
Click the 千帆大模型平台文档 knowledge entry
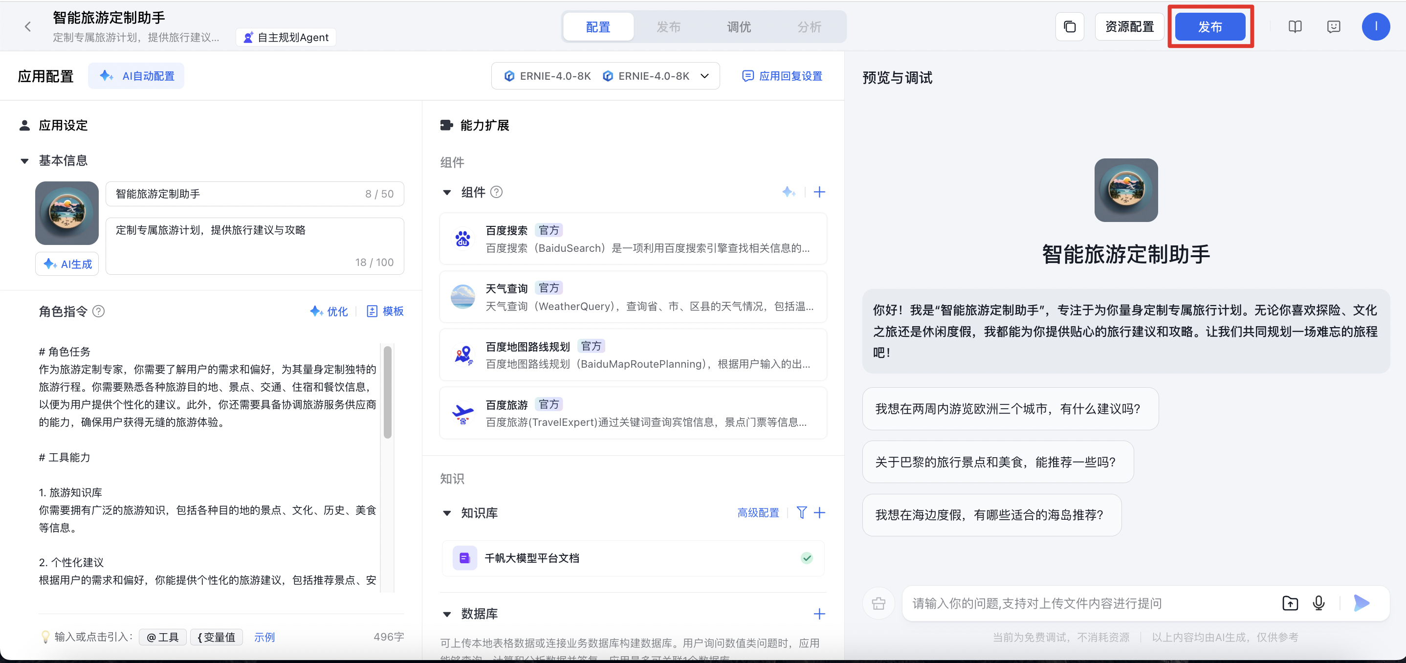coord(633,558)
